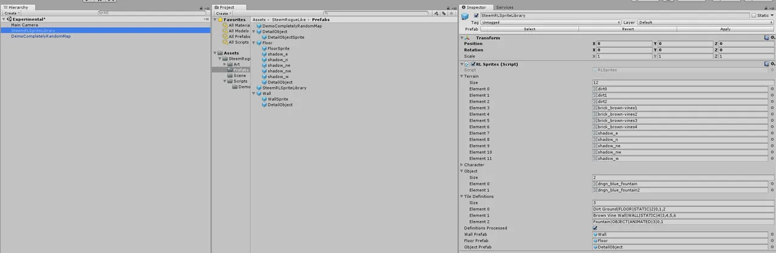Open RL Sprites component help icon

[766, 64]
